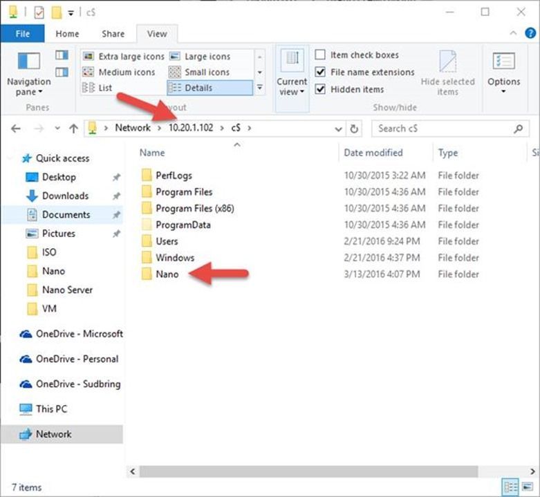Switch to the Home ribbon tab
540x497 pixels.
(x=67, y=34)
